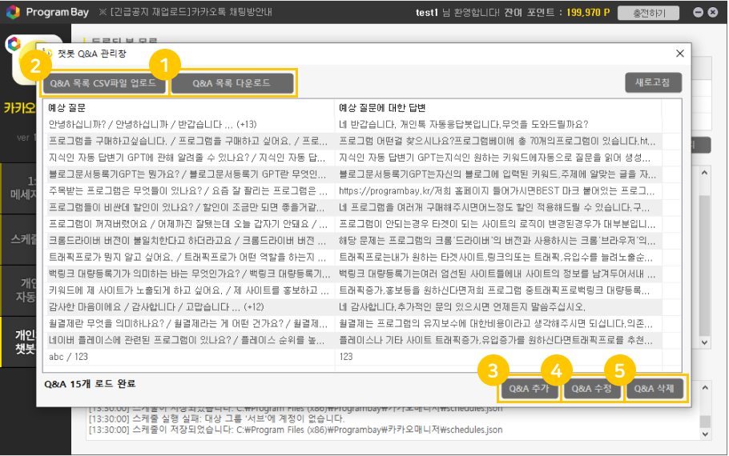Download the list with Q&A 목록 다운로드

[232, 83]
